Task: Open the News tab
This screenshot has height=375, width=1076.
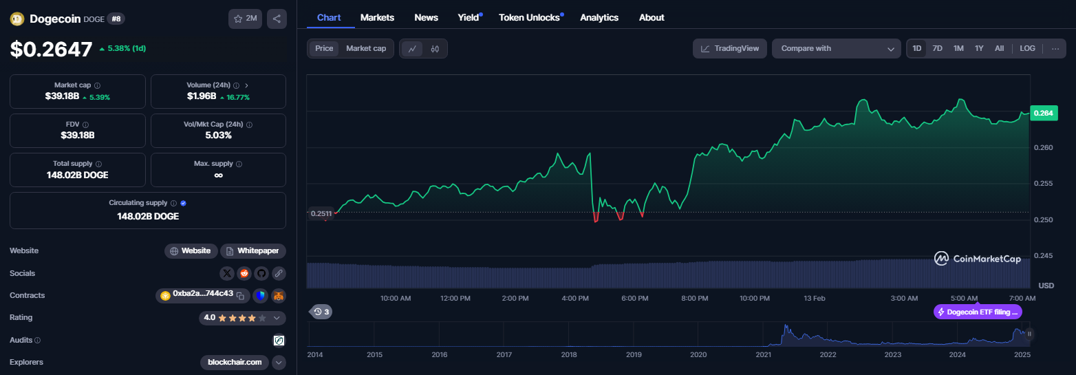Action: 427,17
